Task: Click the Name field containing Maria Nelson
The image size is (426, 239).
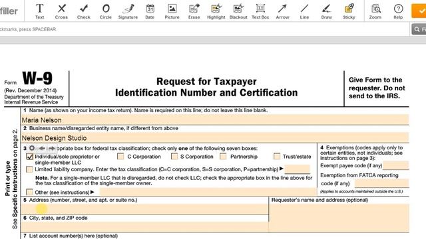Action: [x=215, y=119]
